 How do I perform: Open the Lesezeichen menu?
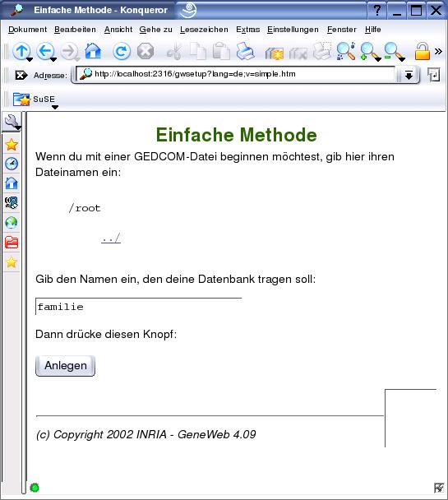(x=204, y=30)
